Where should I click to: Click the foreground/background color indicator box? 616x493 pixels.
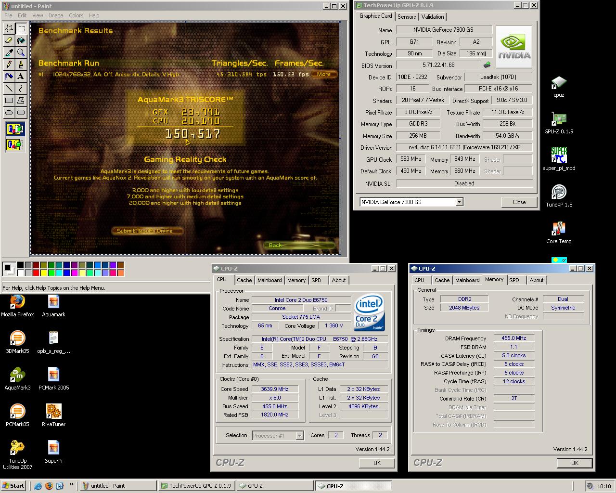click(8, 269)
